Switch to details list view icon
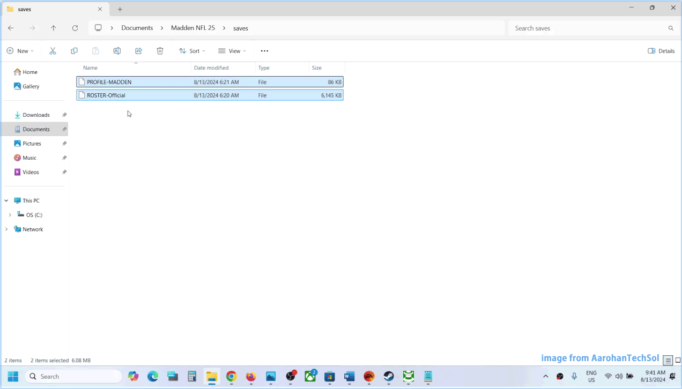The height and width of the screenshot is (389, 682). (668, 361)
